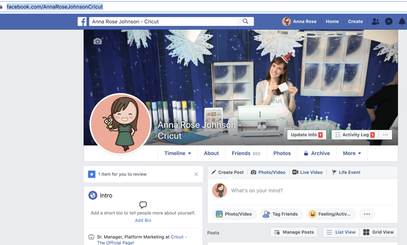Click the Intro globe icon

click(93, 195)
